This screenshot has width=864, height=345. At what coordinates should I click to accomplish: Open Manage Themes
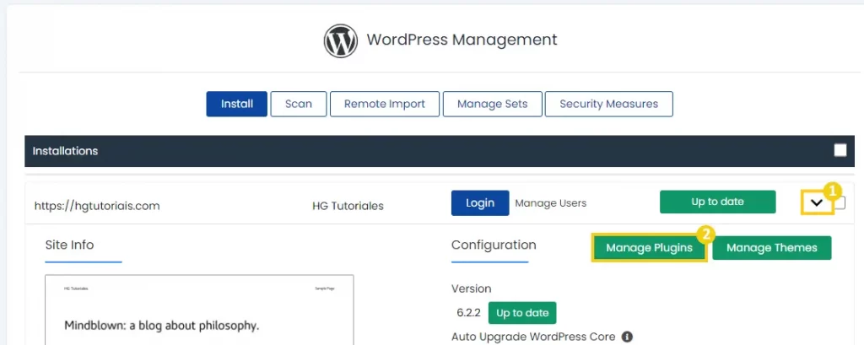click(771, 248)
